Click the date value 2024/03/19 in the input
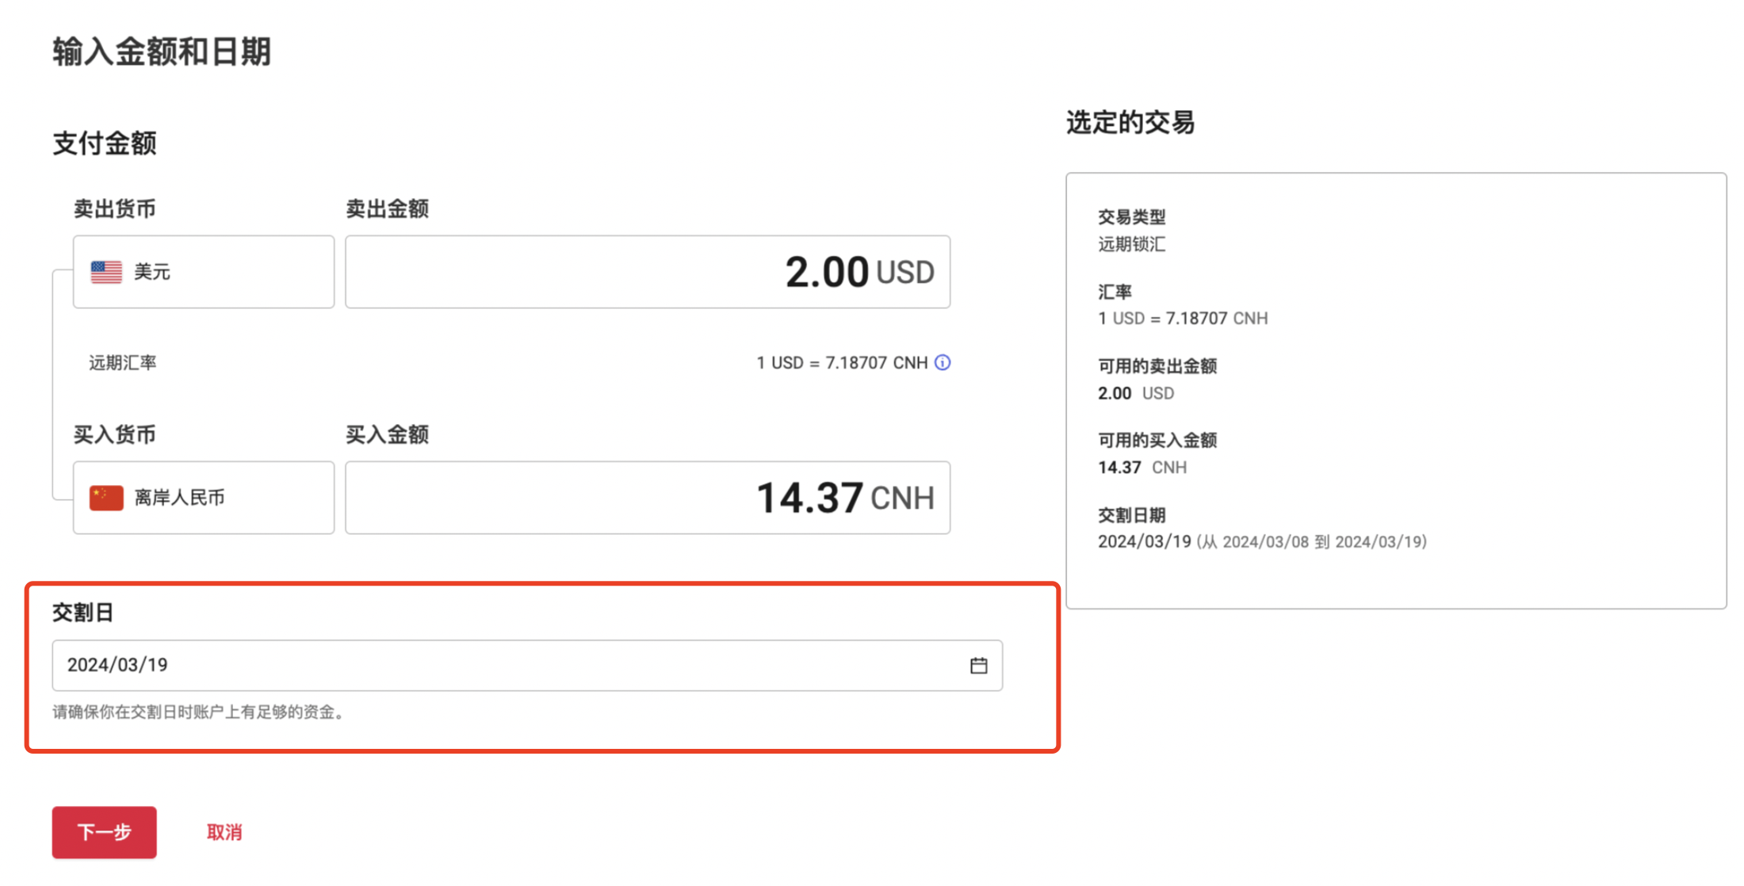This screenshot has height=886, width=1744. (120, 665)
